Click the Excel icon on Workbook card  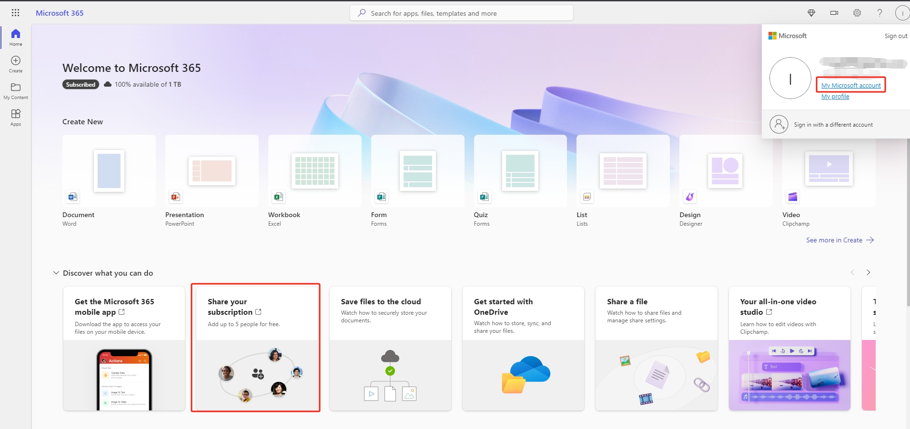point(279,197)
